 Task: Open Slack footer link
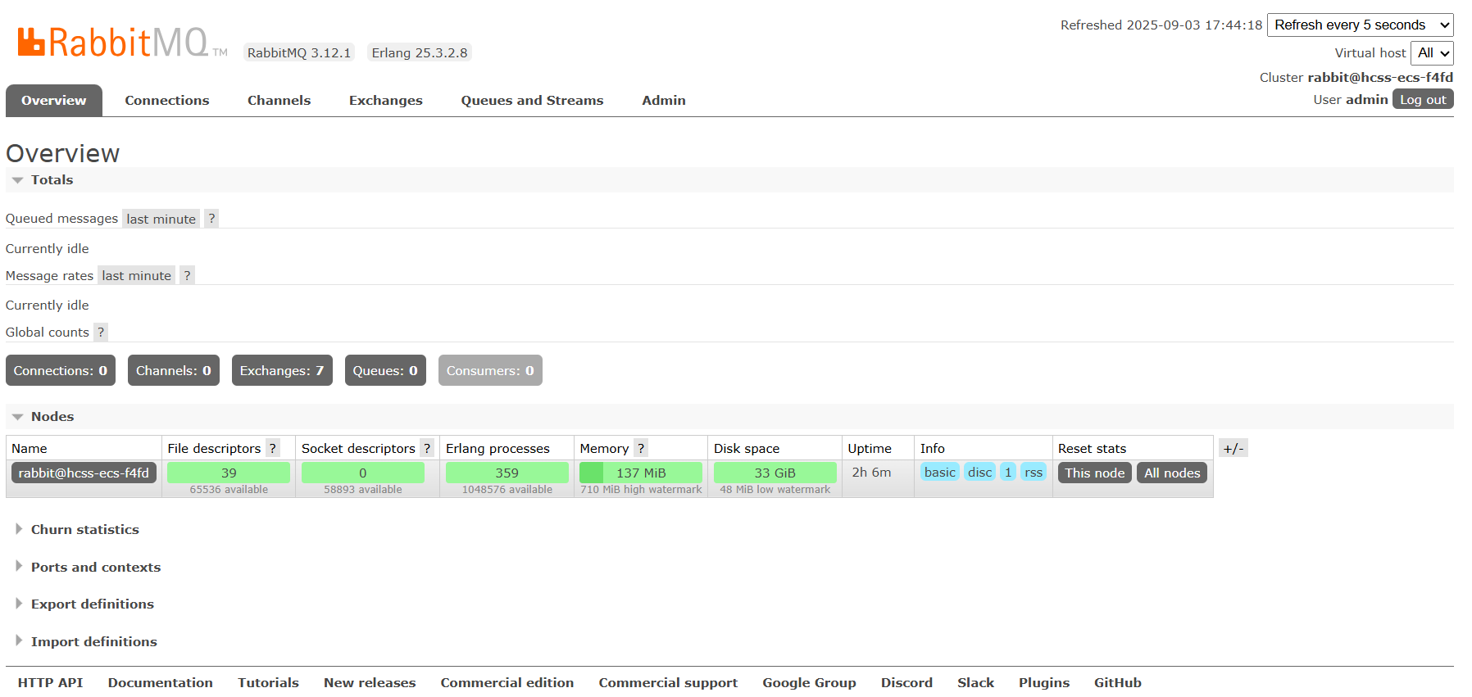tap(976, 682)
